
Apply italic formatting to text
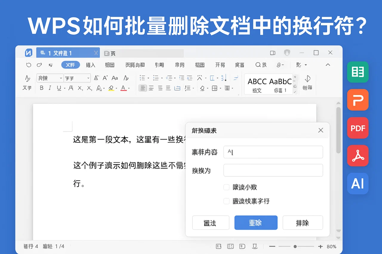pyautogui.click(x=50, y=88)
